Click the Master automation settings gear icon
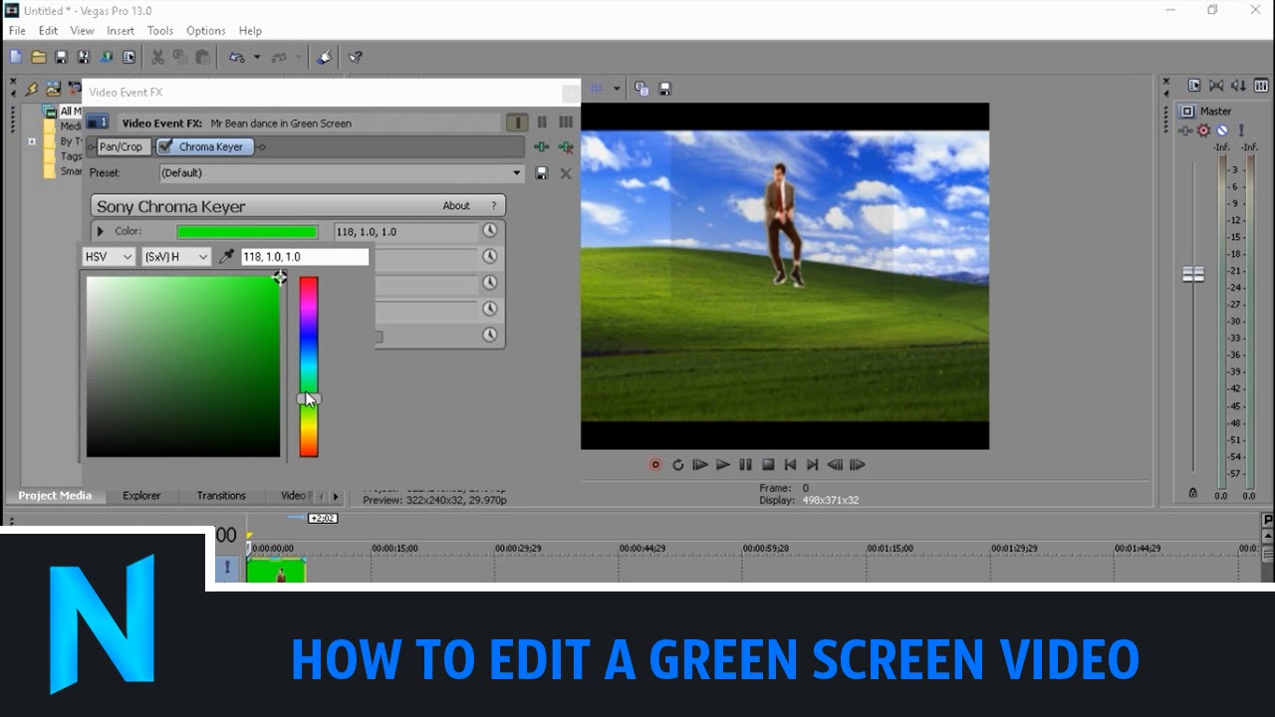Image resolution: width=1275 pixels, height=717 pixels. click(1203, 130)
